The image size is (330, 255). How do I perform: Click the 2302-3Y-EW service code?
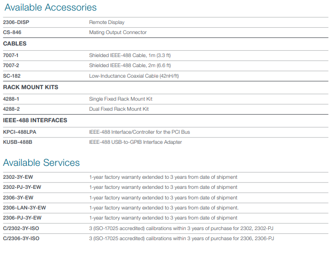18,177
